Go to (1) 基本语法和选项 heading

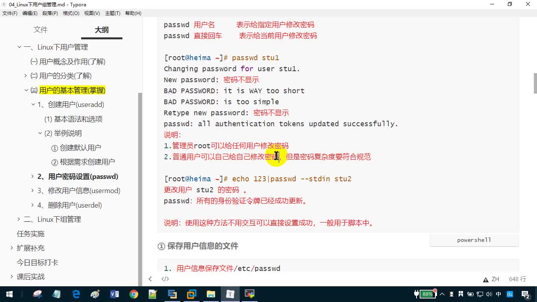pyautogui.click(x=73, y=119)
